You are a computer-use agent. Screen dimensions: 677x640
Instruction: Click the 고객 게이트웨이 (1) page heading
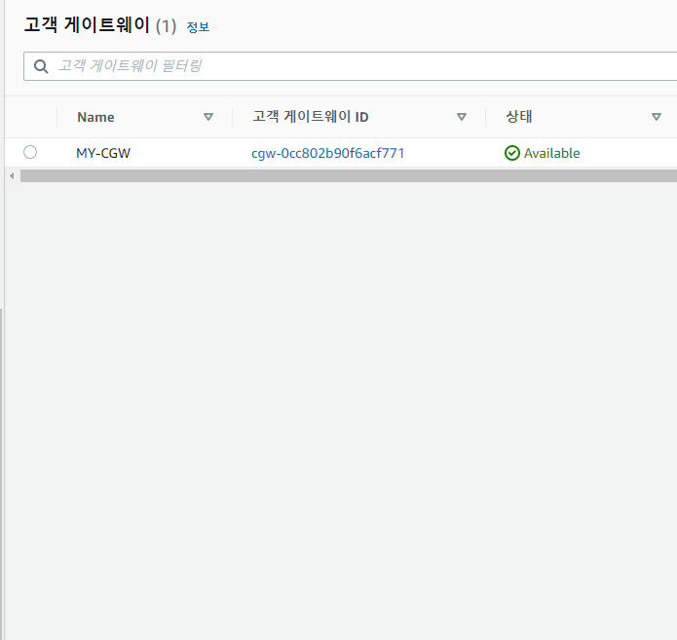tap(99, 25)
